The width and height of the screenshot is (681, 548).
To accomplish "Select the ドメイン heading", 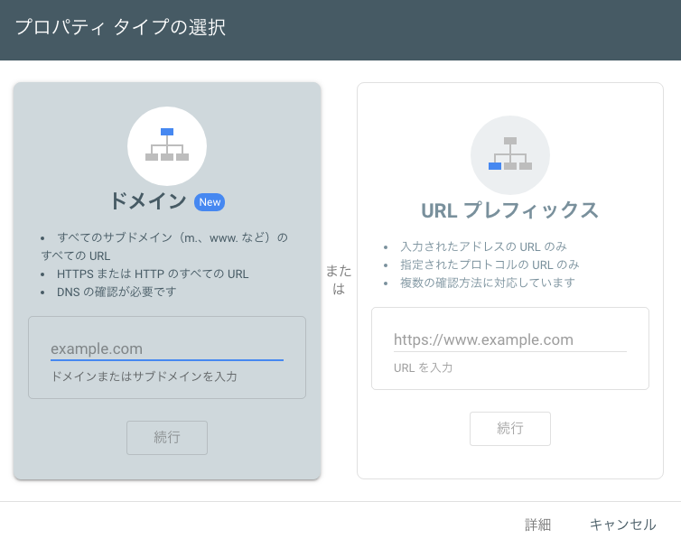I will pyautogui.click(x=148, y=201).
